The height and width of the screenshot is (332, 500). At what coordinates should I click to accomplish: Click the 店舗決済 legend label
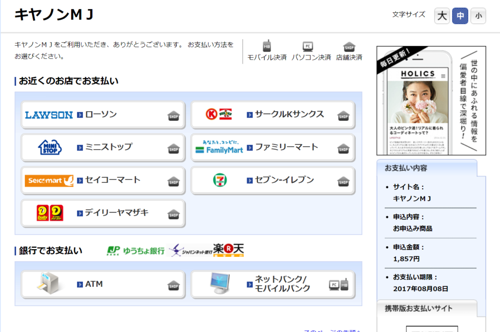(349, 58)
